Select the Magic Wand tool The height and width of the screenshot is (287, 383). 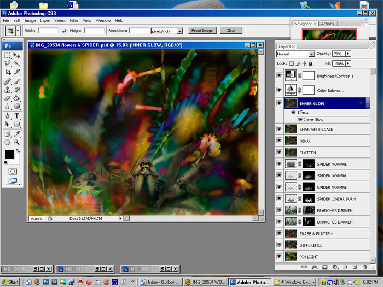[16, 64]
